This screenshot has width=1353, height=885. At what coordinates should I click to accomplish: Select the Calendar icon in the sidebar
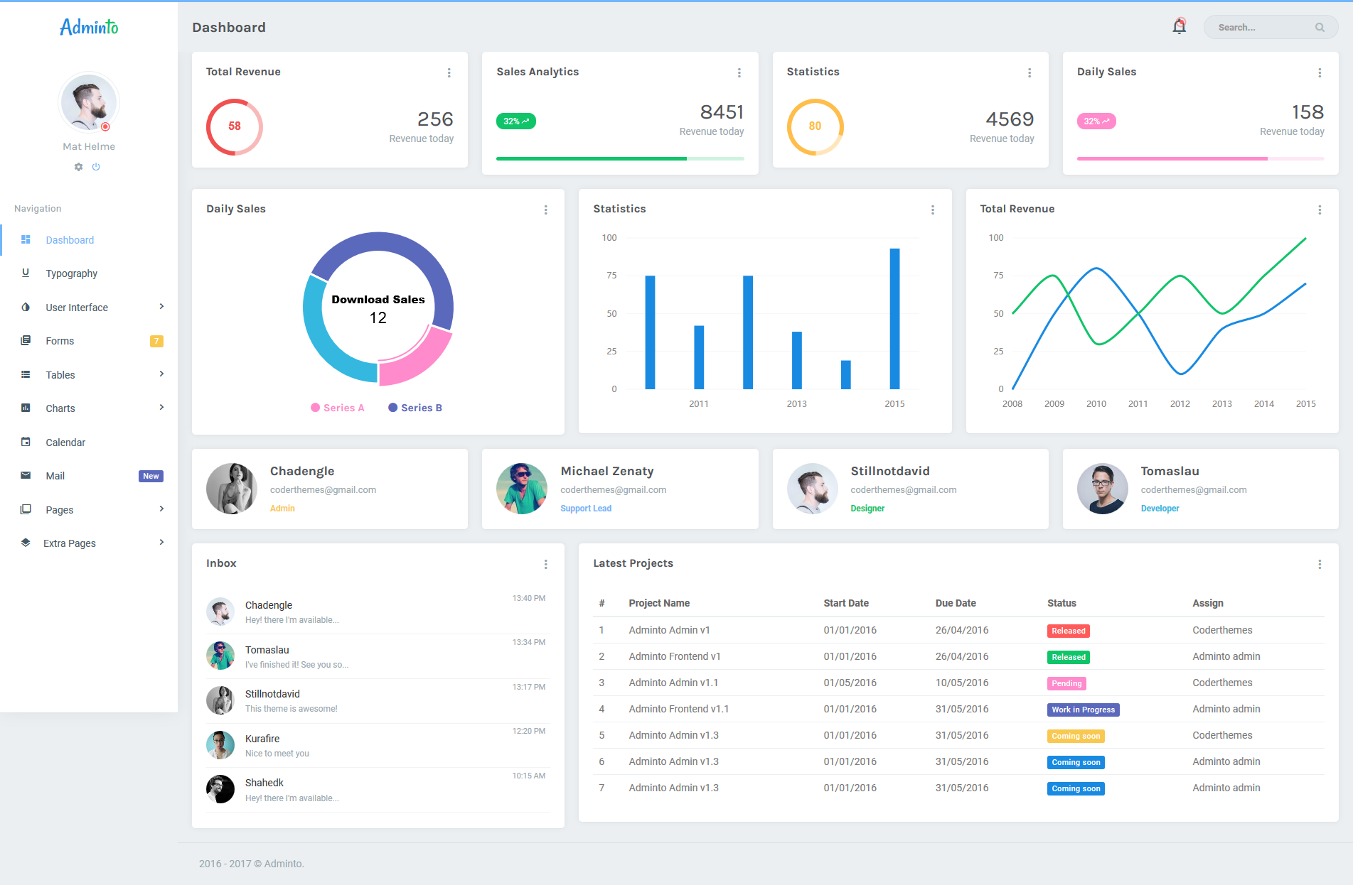pos(26,442)
